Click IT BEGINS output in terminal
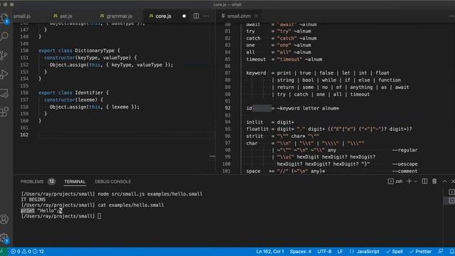 (33, 199)
